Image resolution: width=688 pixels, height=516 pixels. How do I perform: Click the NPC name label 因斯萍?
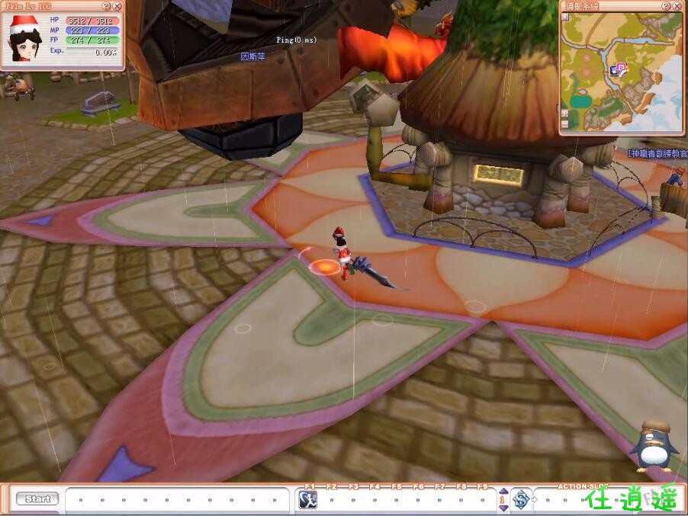click(x=253, y=56)
